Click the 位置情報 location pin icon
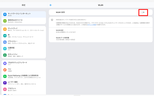 tap(5, 49)
